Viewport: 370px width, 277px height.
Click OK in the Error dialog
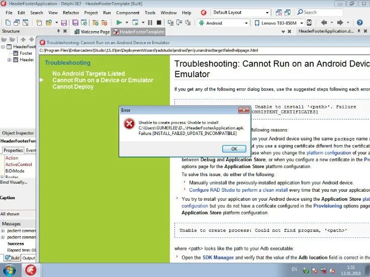point(234,149)
